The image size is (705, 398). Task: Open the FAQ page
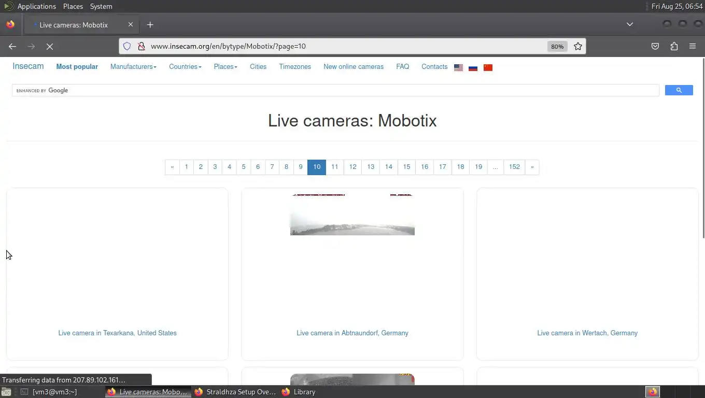point(403,66)
